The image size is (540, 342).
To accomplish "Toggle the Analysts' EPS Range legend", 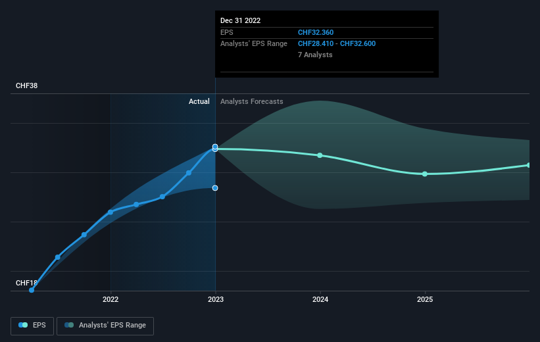I will (x=105, y=326).
